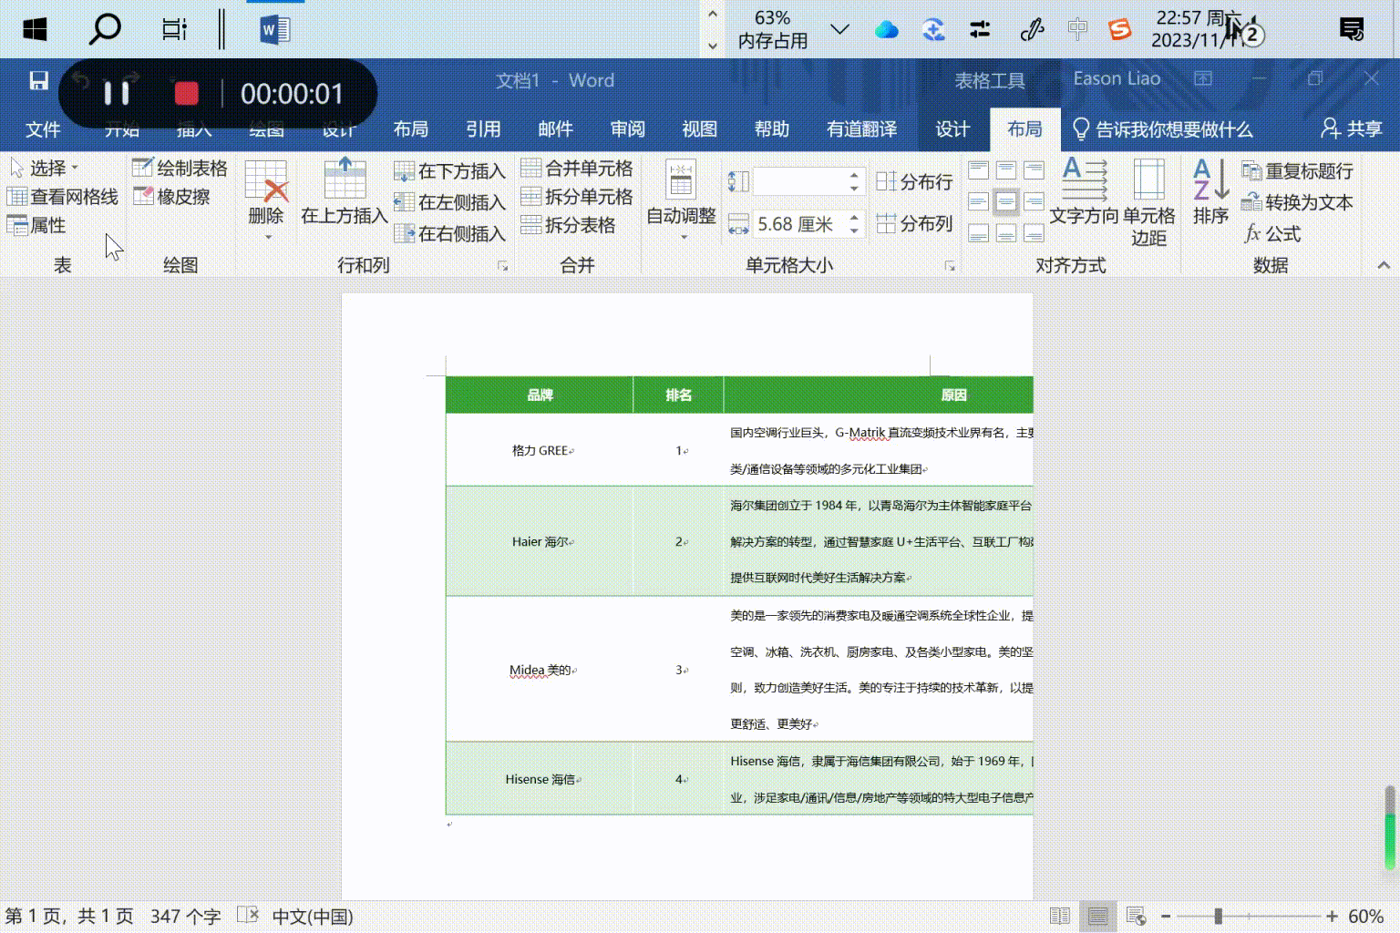Screen dimensions: 1400x933
Task: Click 拆分单元格 split cells
Action: pyautogui.click(x=577, y=196)
